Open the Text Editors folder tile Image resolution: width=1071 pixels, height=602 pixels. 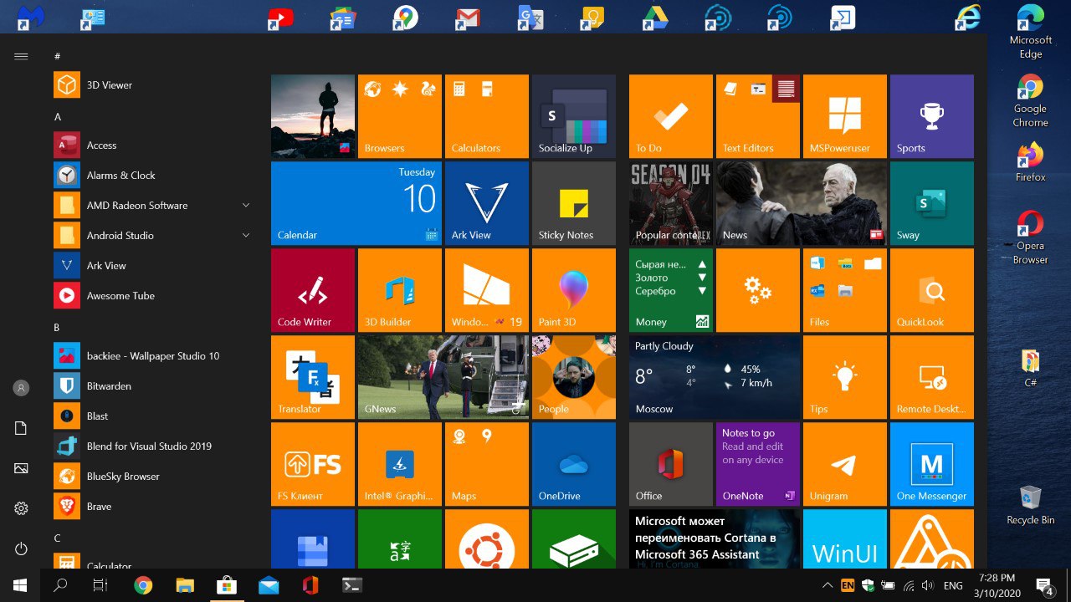coord(758,116)
